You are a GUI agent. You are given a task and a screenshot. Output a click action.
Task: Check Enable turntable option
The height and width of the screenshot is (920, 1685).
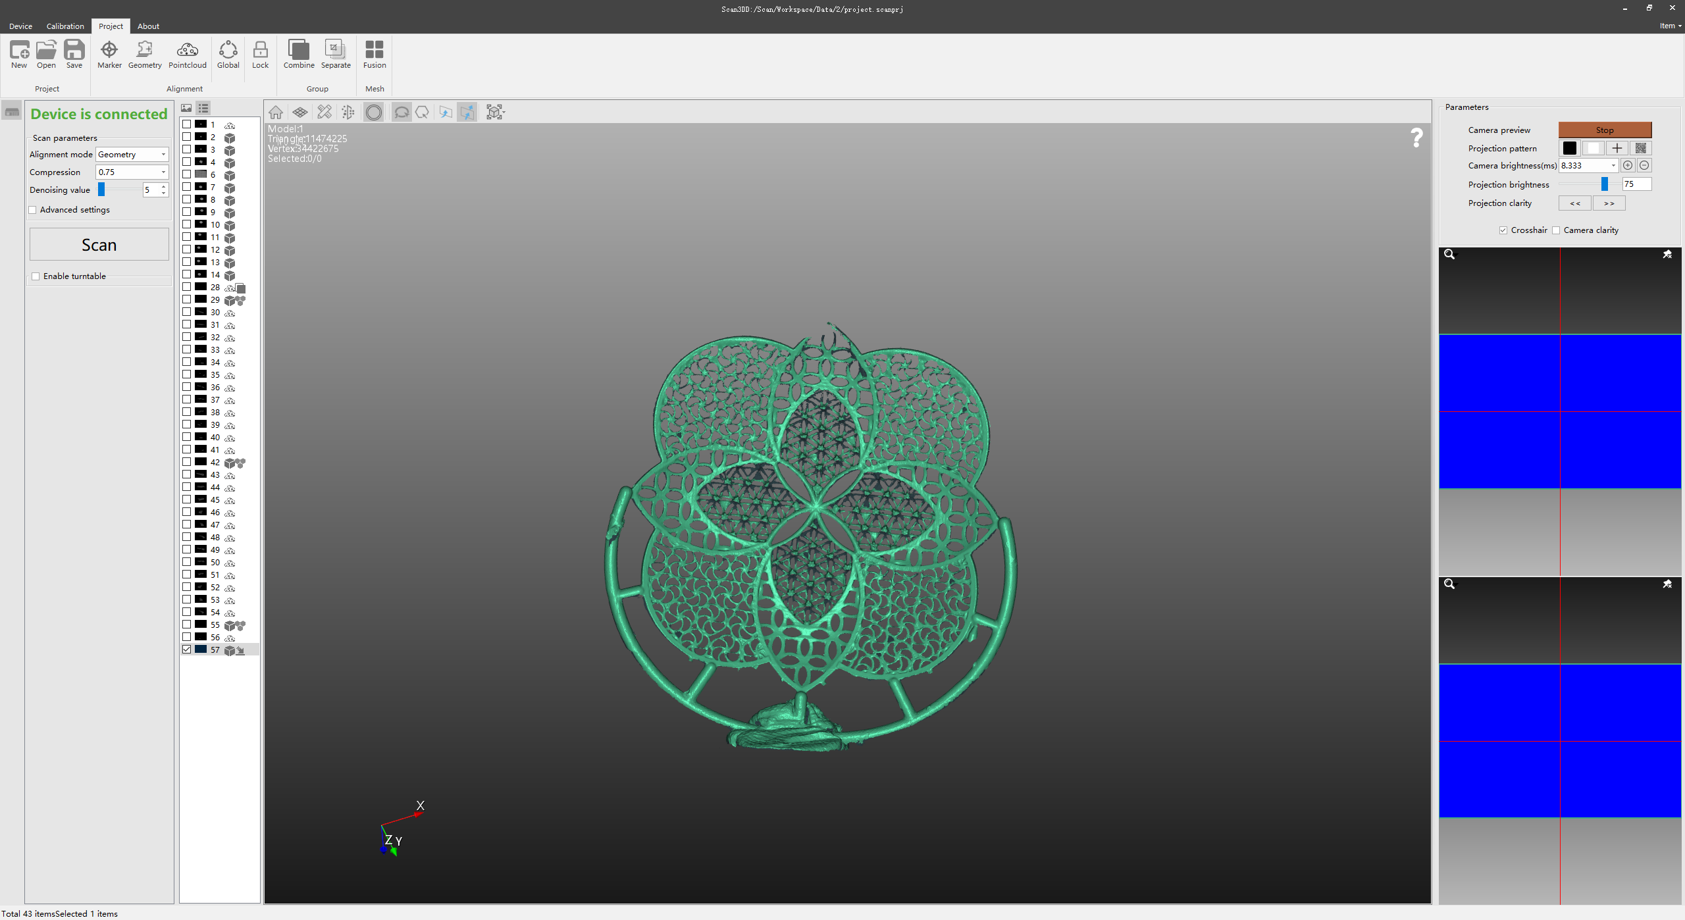point(36,276)
